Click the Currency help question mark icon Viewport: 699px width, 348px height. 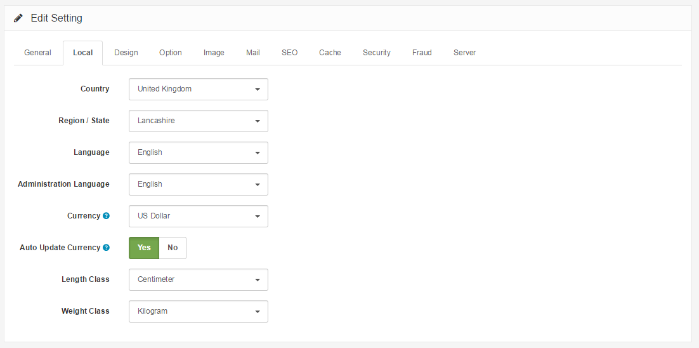[x=106, y=216]
